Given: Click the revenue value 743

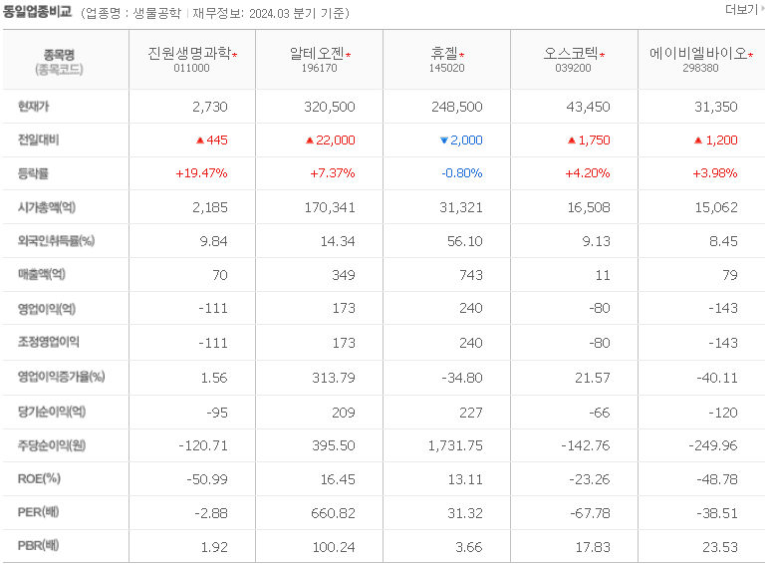Looking at the screenshot, I should [x=471, y=275].
